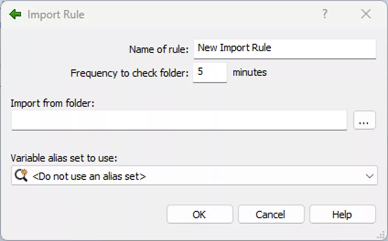Select the 'New Import Rule' text
The height and width of the screenshot is (241, 388).
(x=234, y=48)
